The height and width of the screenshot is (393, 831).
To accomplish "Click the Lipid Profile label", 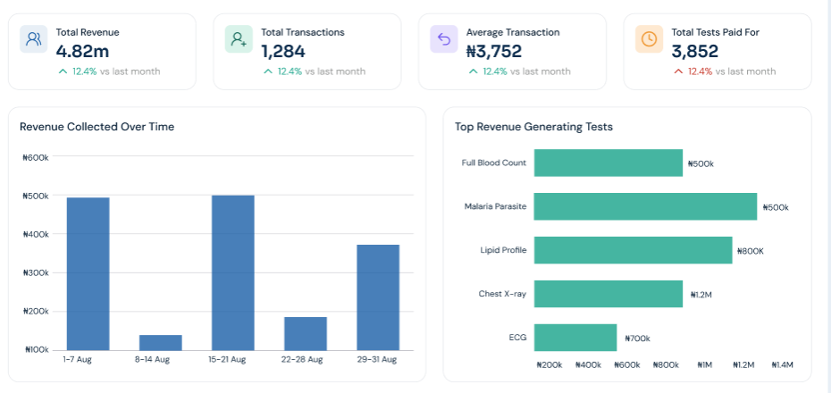I will (503, 250).
